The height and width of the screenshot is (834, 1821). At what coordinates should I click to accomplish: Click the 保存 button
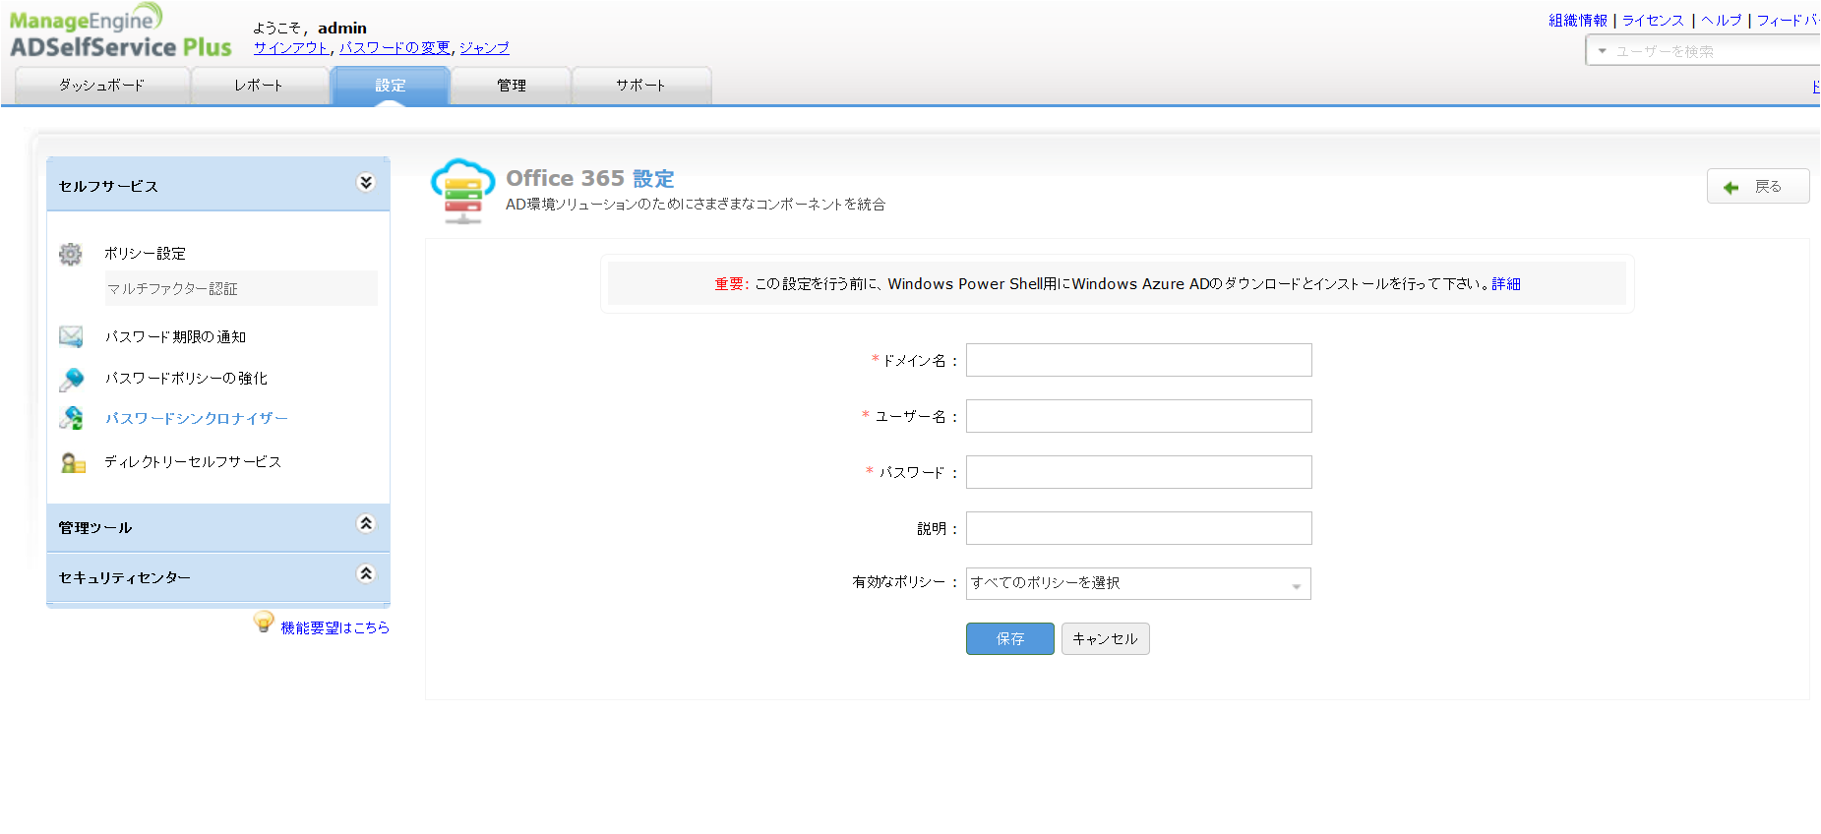(x=1010, y=639)
